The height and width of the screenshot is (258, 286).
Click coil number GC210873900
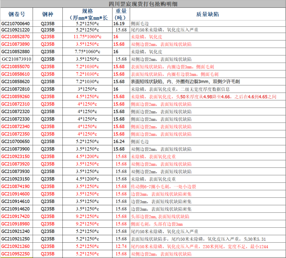pos(16,149)
